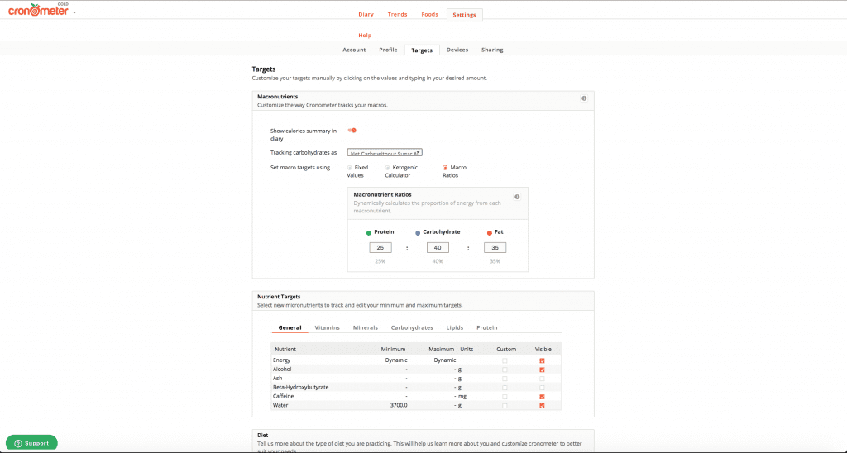This screenshot has height=453, width=847.
Task: Toggle Custom checkbox for Energy
Action: (x=505, y=360)
